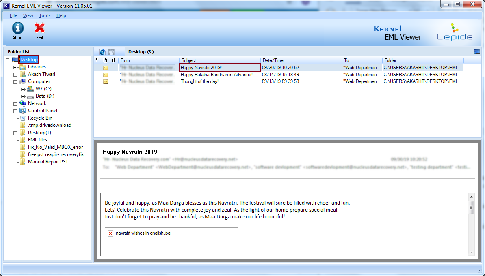Open 'Happy Raksha Bandhan in Advance!' email
The height and width of the screenshot is (276, 485).
click(217, 75)
